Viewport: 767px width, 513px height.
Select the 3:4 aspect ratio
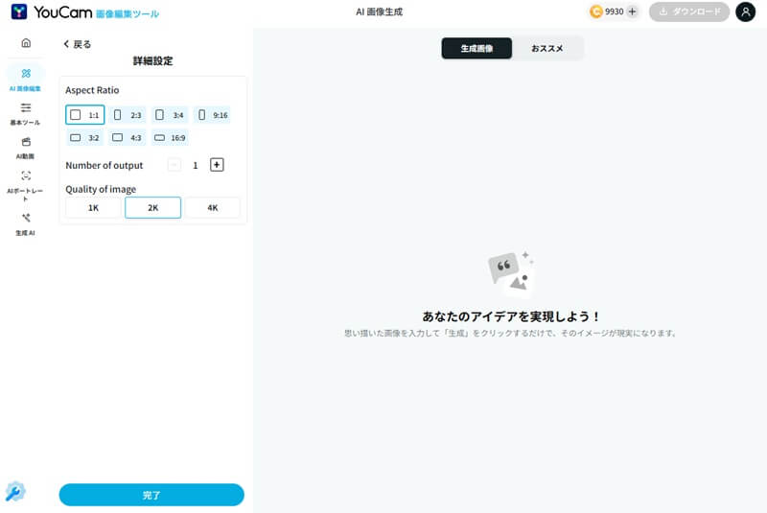(x=170, y=115)
